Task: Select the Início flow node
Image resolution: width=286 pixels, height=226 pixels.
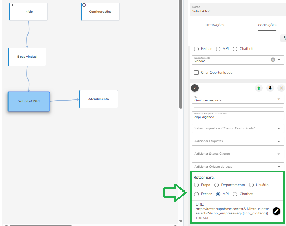Action: click(x=28, y=12)
